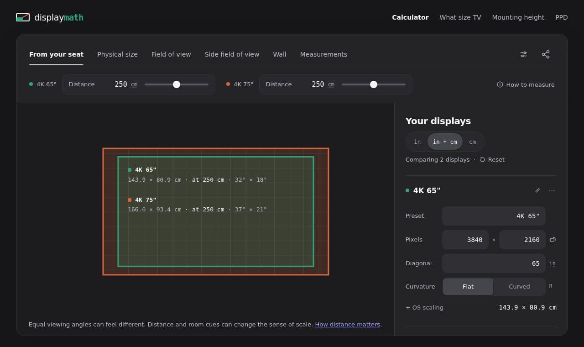
Task: Click the displaymath logo icon
Action: click(23, 17)
